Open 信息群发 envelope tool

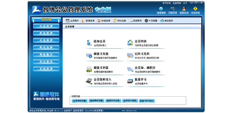[135, 21]
